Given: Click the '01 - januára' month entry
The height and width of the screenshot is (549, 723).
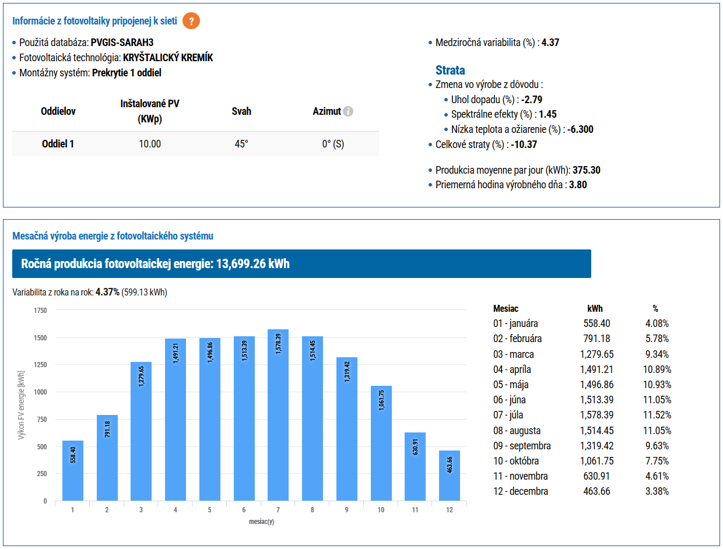Looking at the screenshot, I should pos(515,323).
